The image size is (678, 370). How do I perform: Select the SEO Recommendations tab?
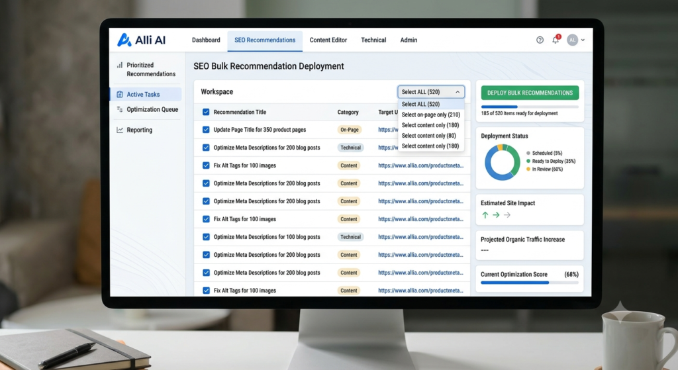coord(265,40)
